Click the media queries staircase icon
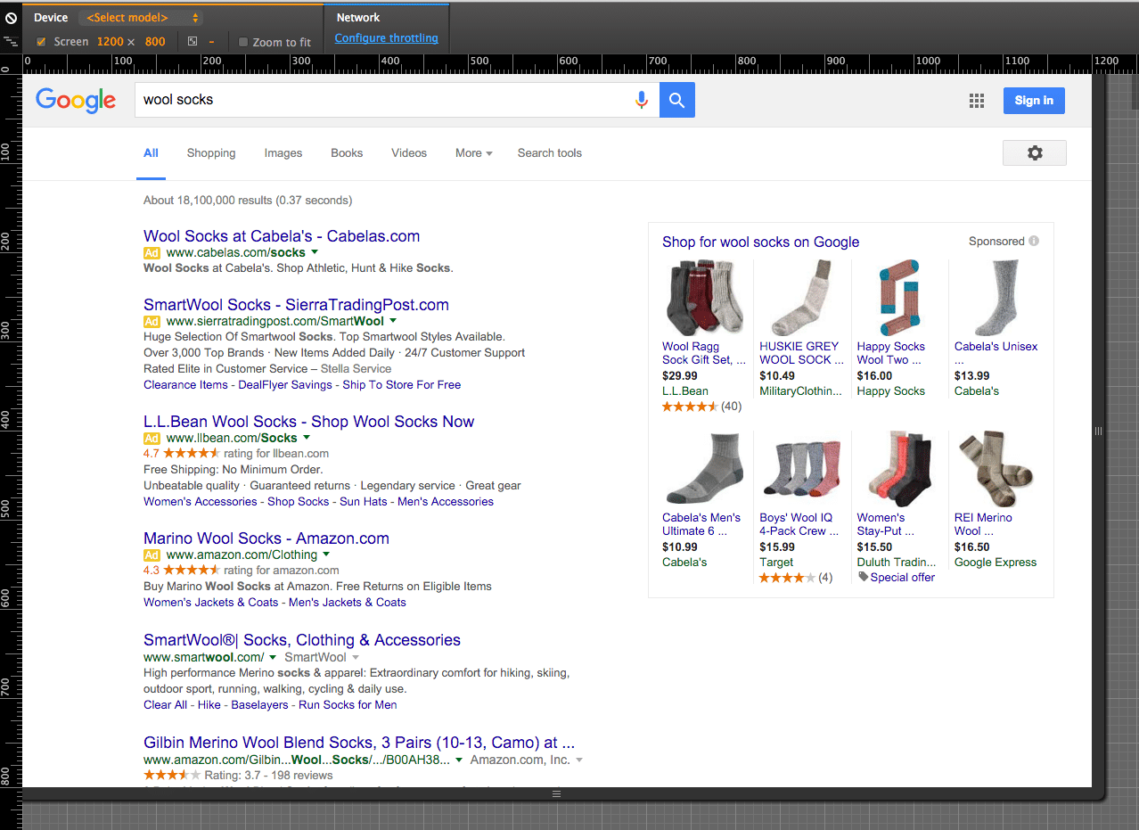The width and height of the screenshot is (1139, 830). (11, 41)
